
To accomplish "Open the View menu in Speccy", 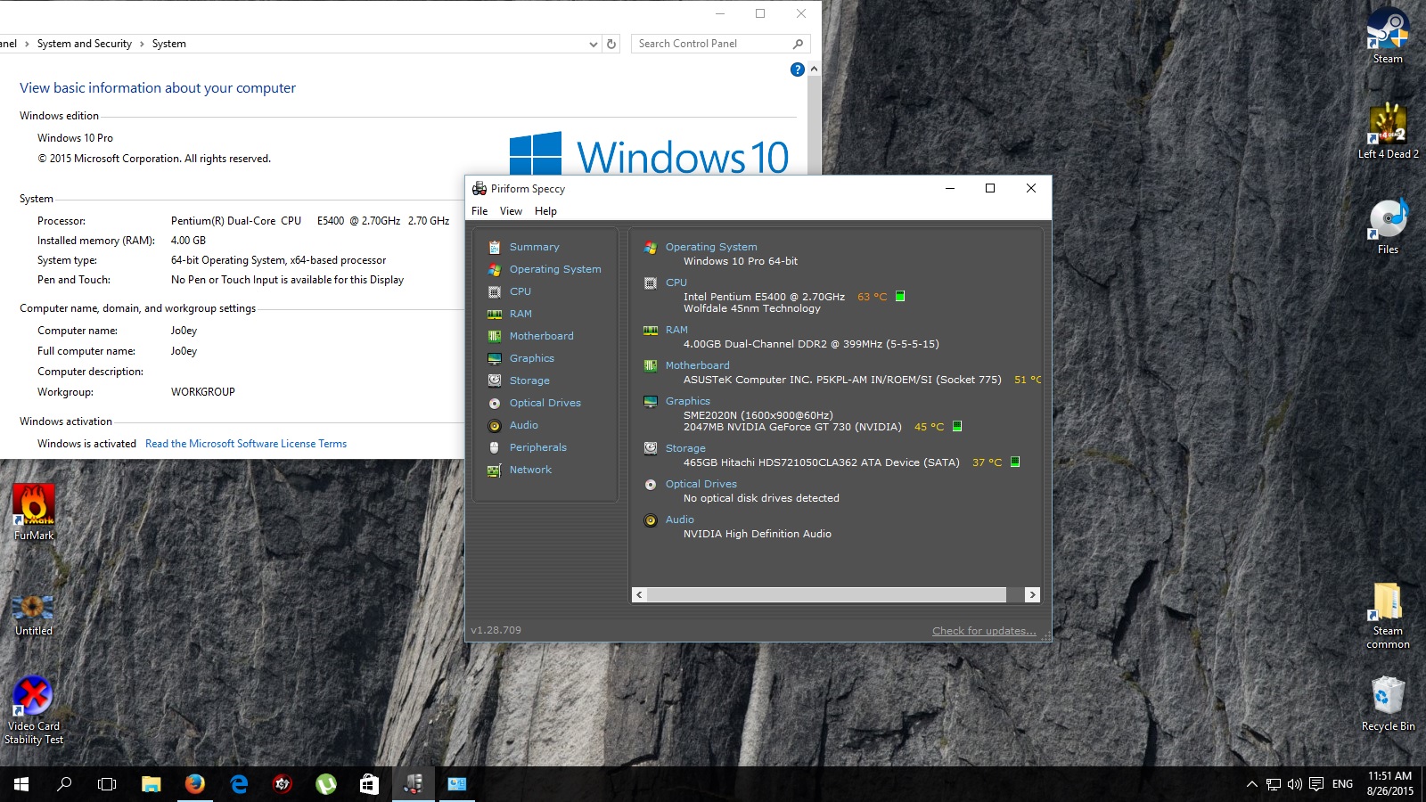I will tap(511, 211).
